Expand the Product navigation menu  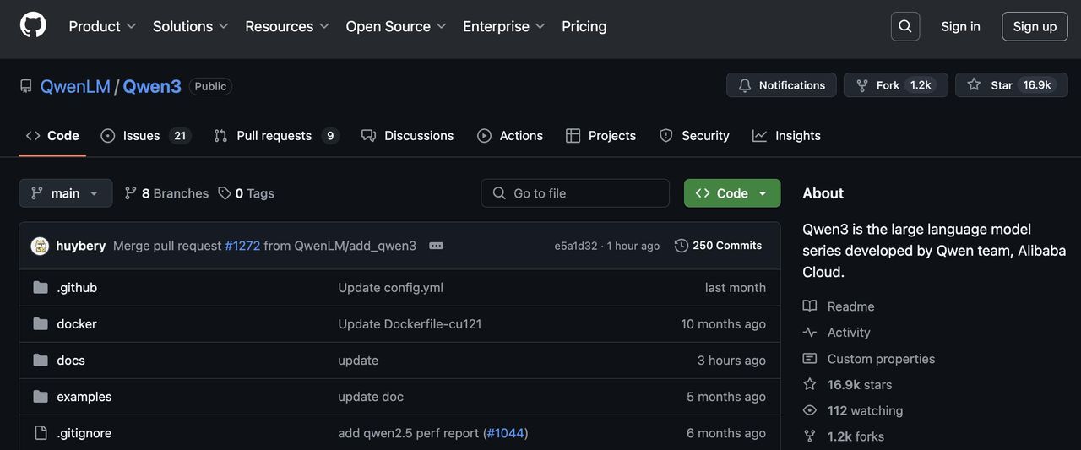[x=102, y=26]
